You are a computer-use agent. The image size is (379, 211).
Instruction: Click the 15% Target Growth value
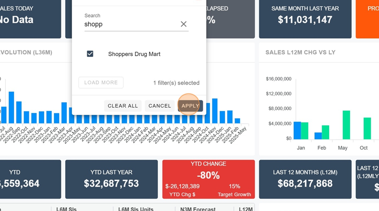(235, 186)
